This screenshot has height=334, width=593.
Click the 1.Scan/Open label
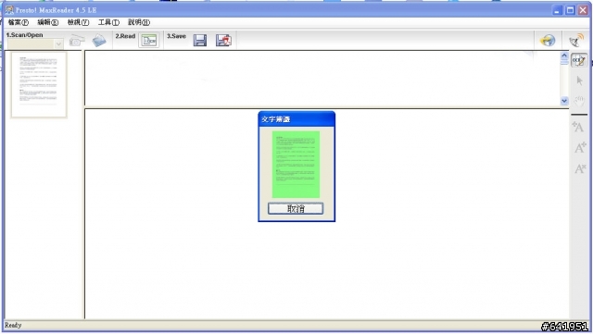(25, 35)
